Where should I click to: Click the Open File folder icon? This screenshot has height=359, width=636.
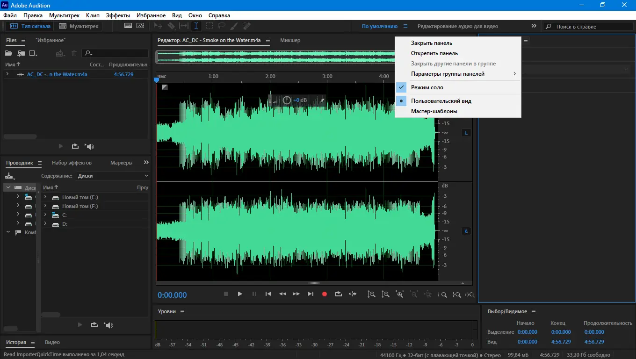coord(8,54)
